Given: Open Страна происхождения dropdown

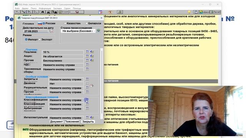Looking at the screenshot, I should (78, 31).
